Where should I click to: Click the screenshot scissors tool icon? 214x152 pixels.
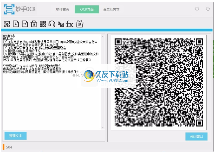(7, 24)
